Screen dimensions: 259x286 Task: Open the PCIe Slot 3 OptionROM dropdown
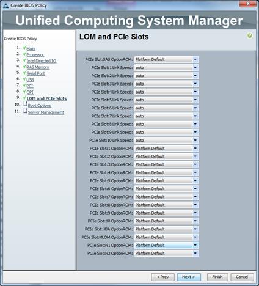166,164
